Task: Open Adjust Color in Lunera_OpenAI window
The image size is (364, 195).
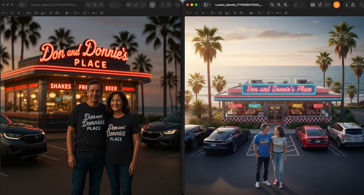Action: click(50, 13)
